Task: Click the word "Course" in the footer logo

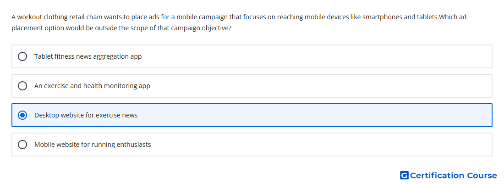Action: (482, 175)
